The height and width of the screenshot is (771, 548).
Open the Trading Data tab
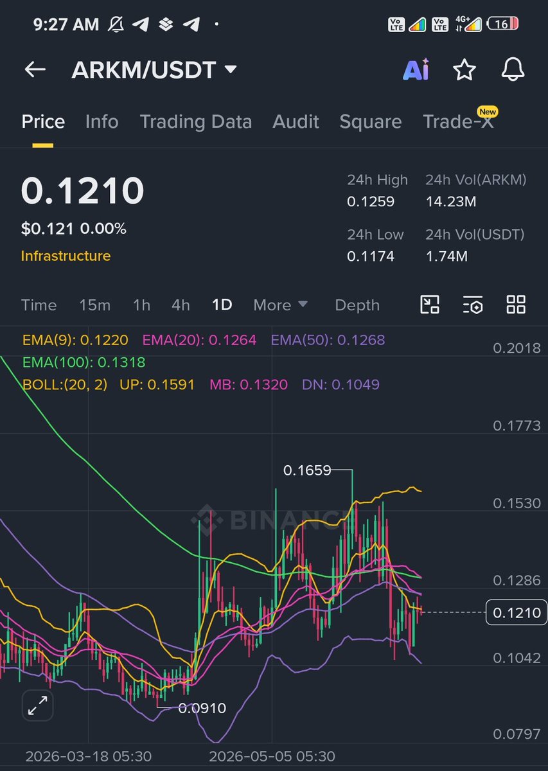[x=196, y=121]
